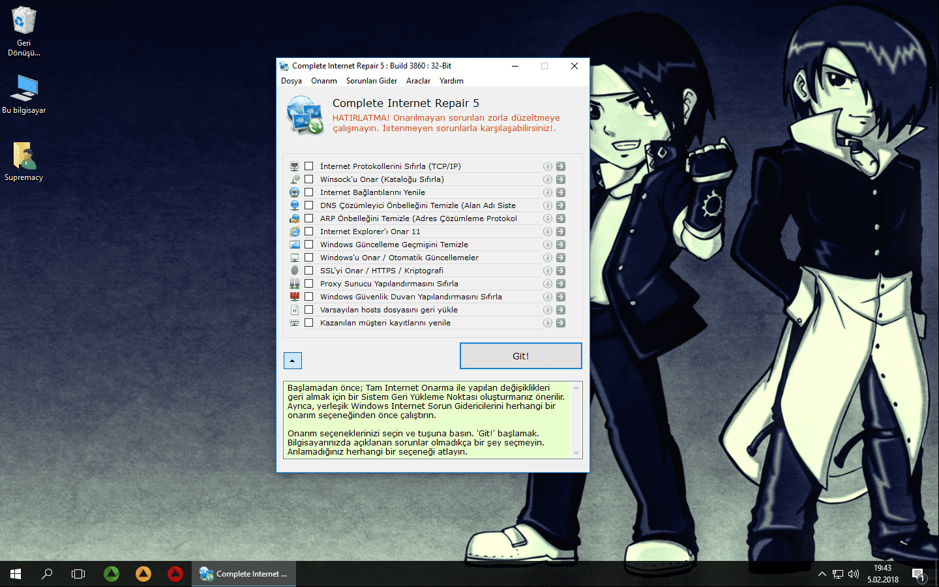Open info for Windows Güncelleme Geçmişini Temizle
This screenshot has width=939, height=587.
click(548, 245)
